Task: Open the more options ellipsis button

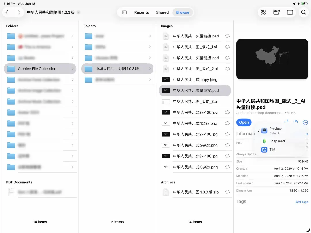Action: click(305, 123)
